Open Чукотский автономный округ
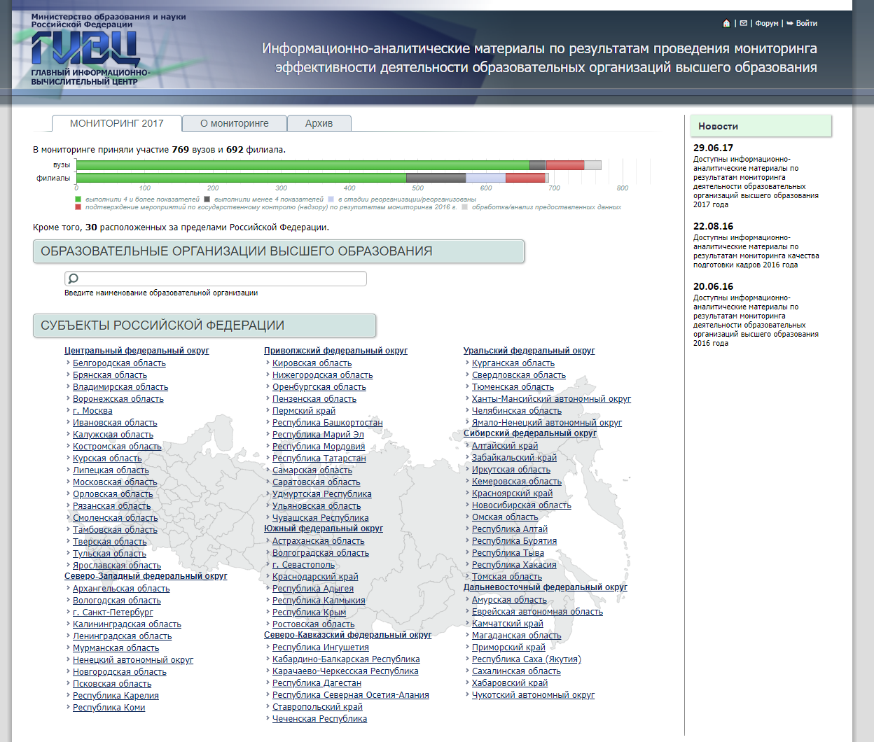The width and height of the screenshot is (874, 742). click(533, 695)
